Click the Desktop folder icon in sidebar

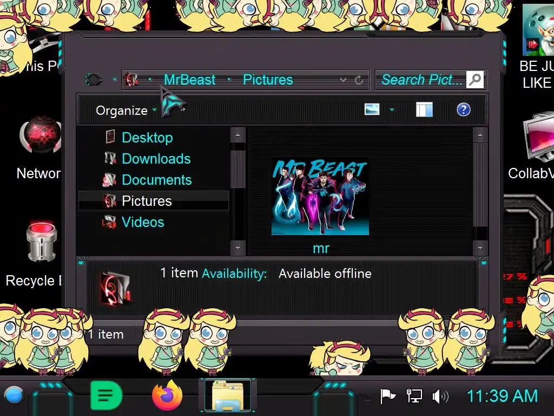pyautogui.click(x=110, y=136)
